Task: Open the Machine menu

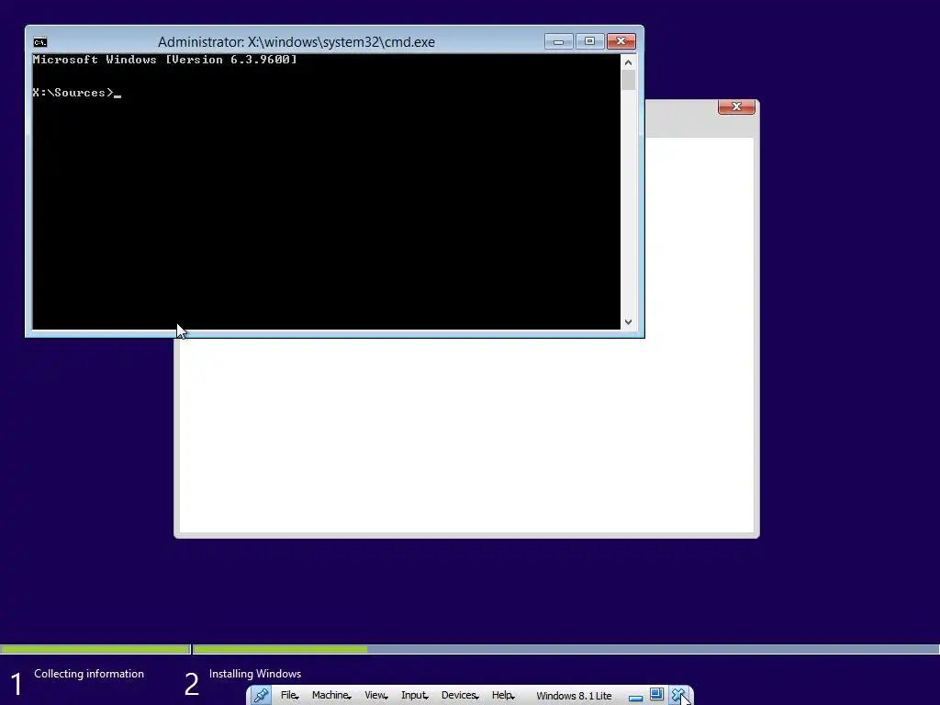Action: [331, 696]
